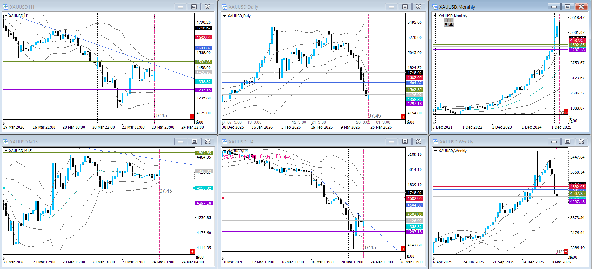The width and height of the screenshot is (592, 269).
Task: Select the purple 4297.18 line label in M15 chart
Action: tap(204, 203)
